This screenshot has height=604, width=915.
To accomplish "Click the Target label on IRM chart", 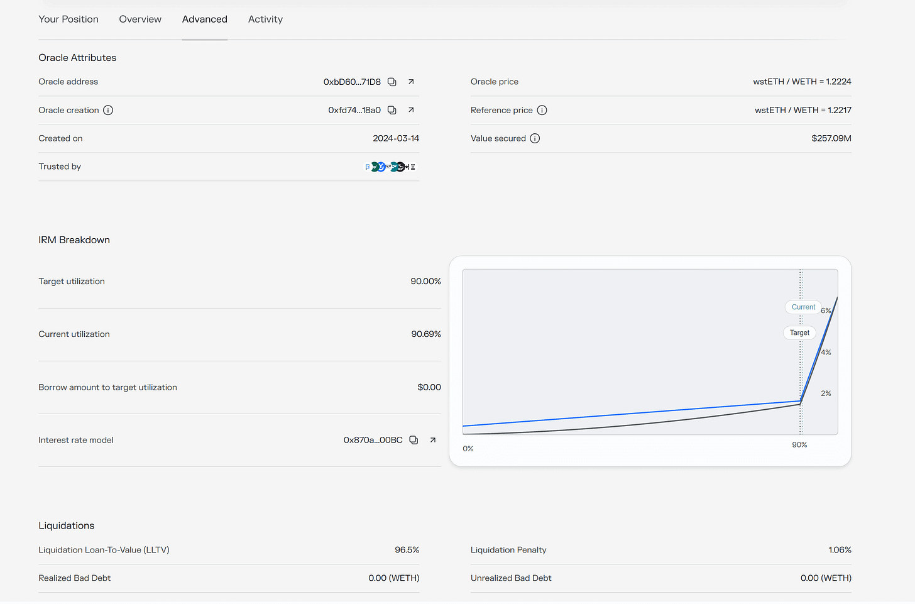I will click(x=799, y=332).
